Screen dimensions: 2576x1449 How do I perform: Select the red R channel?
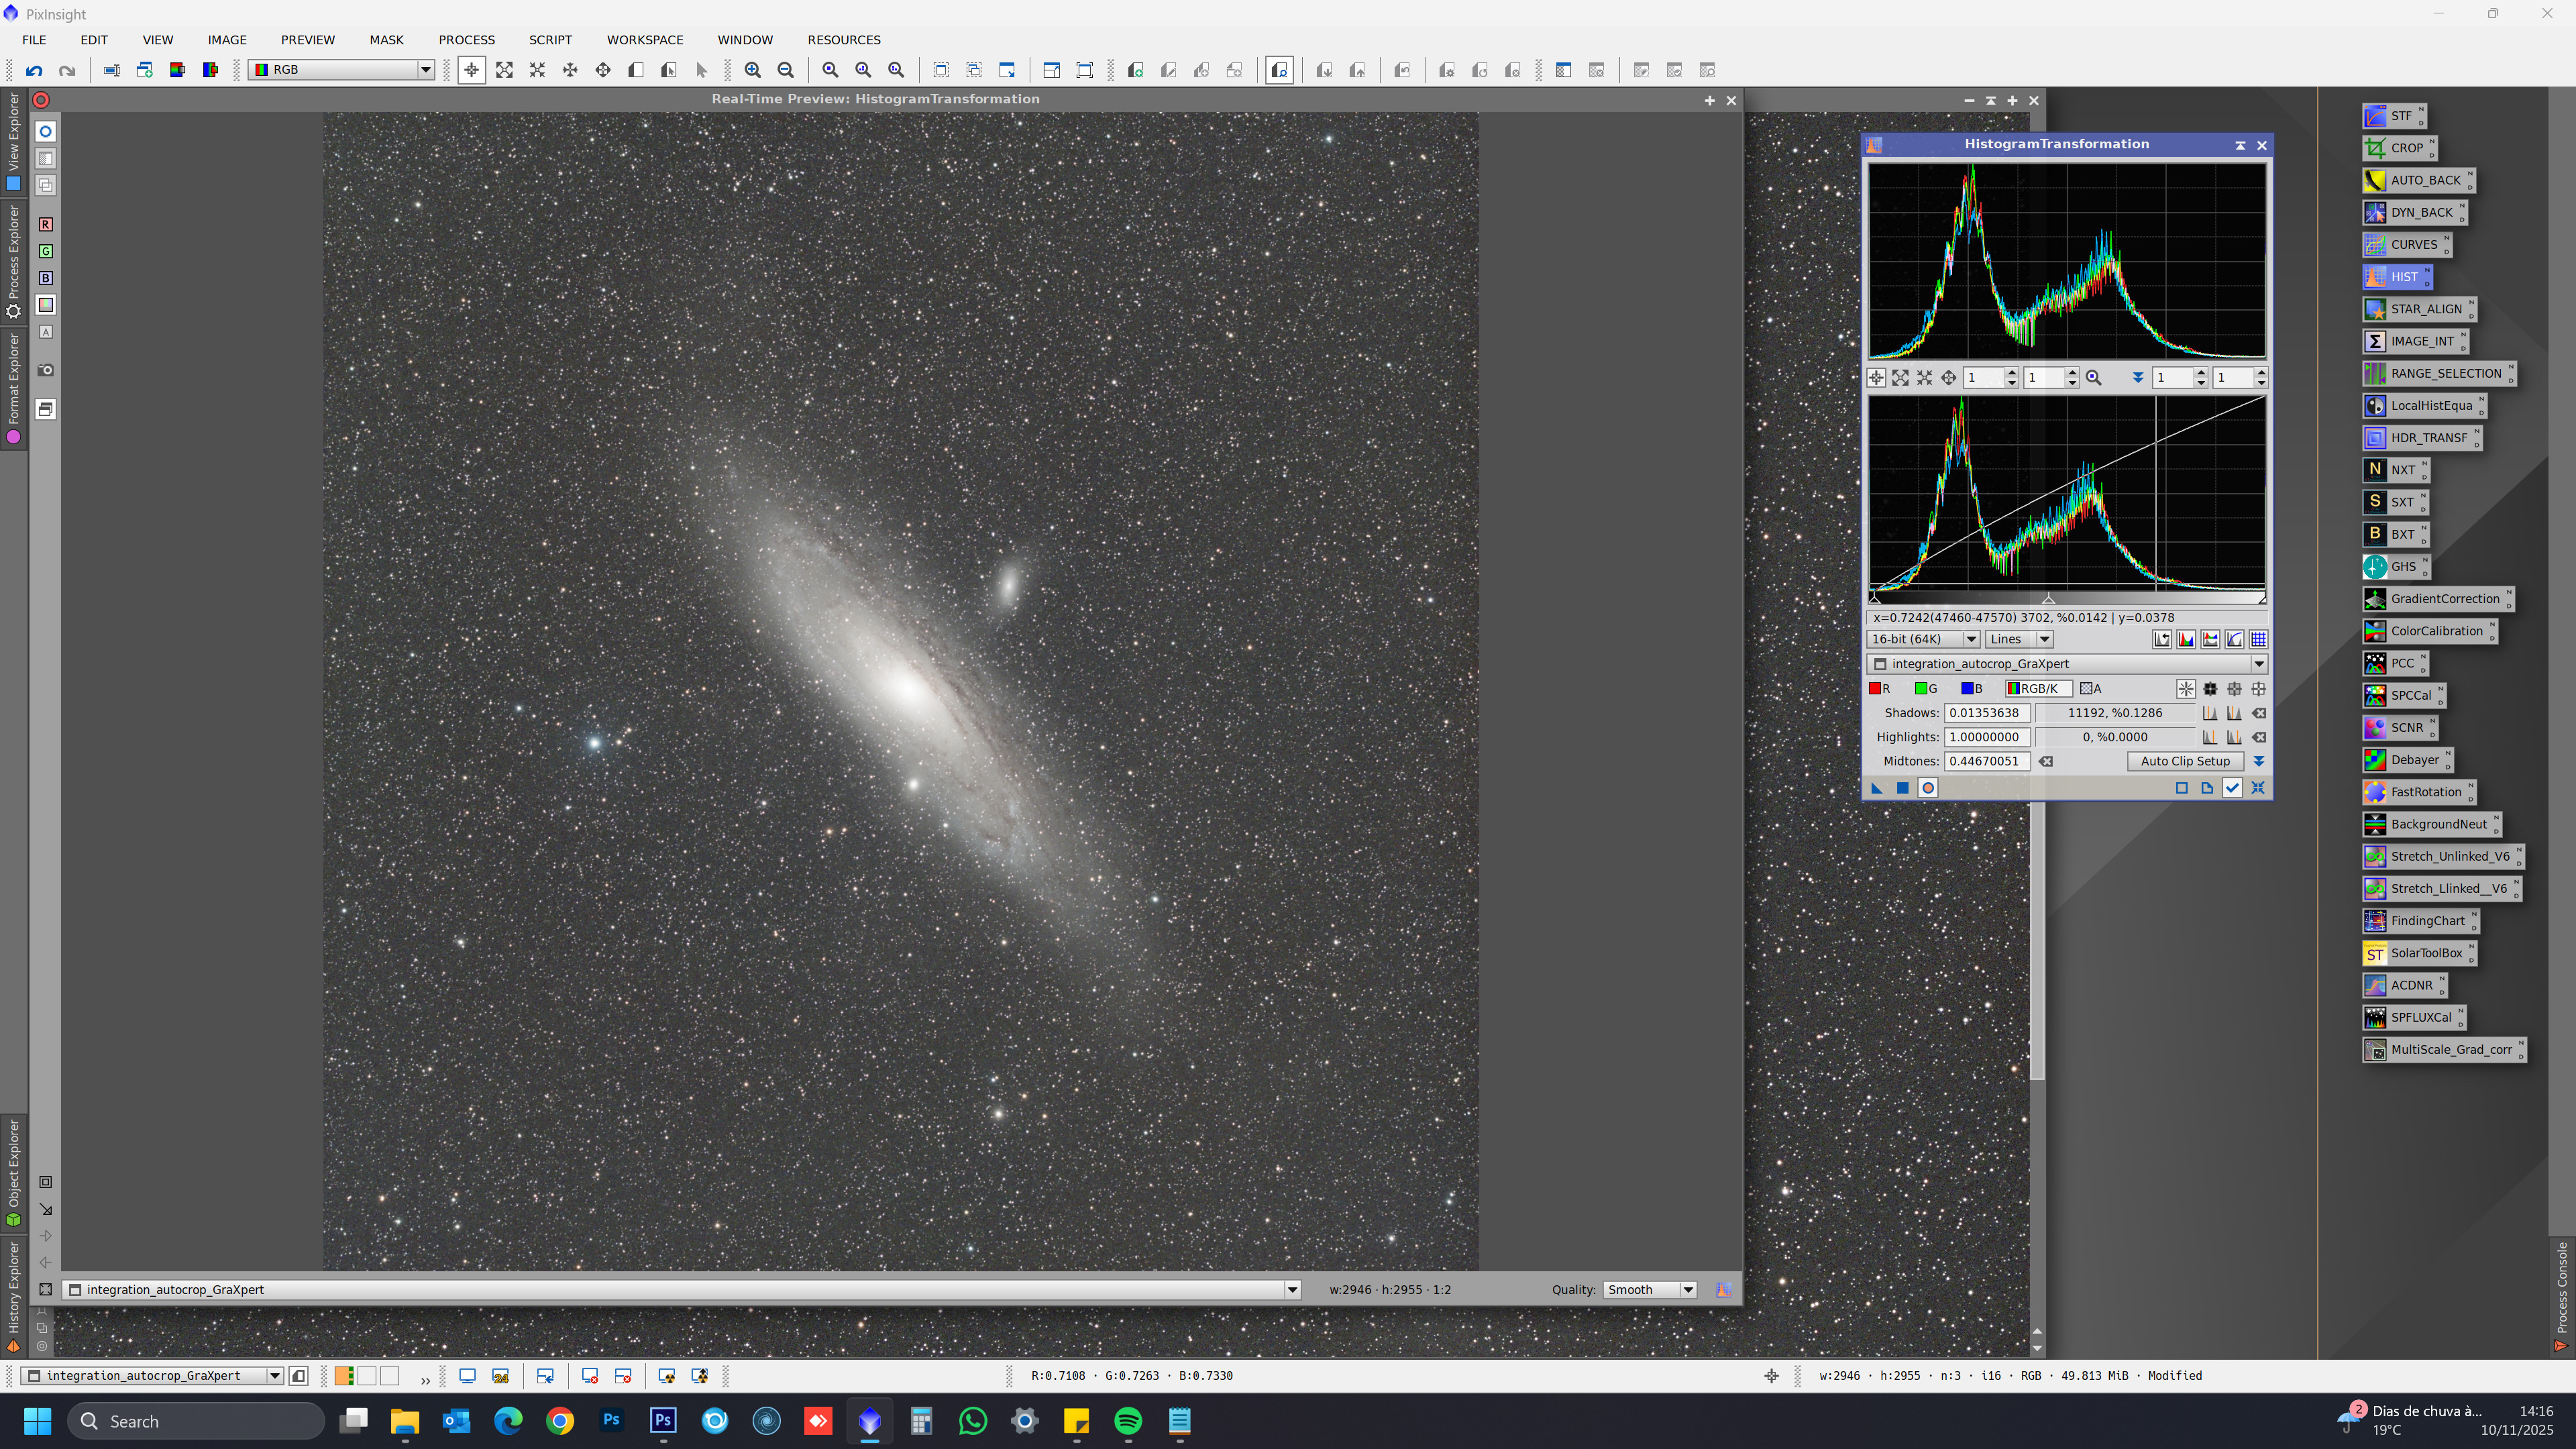(1879, 689)
